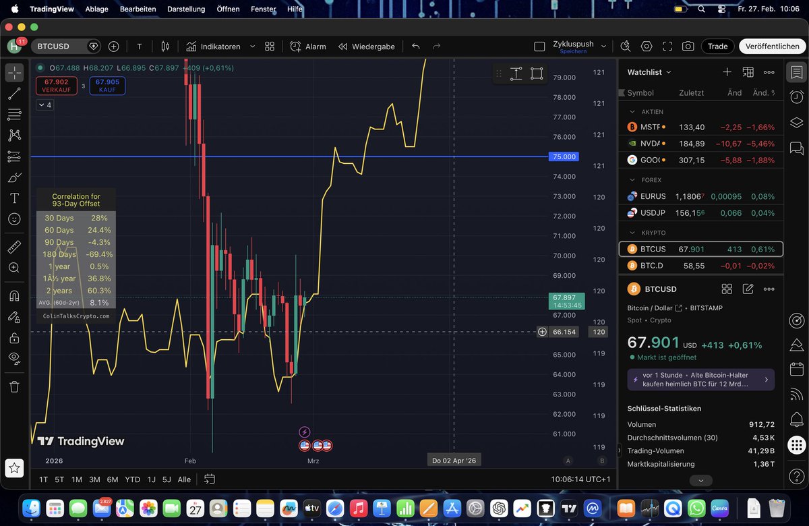Open the Darstellung menu in menu bar
Viewport: 809px width, 526px height.
[185, 9]
